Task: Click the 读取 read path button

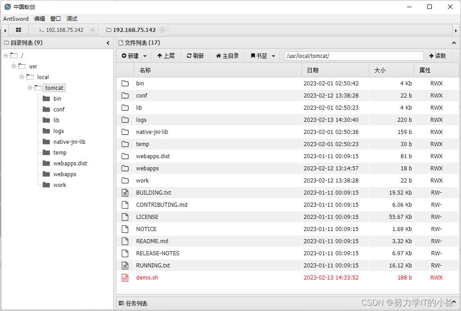Action: (438, 56)
